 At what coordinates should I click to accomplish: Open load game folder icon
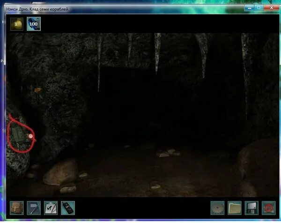click(x=235, y=208)
